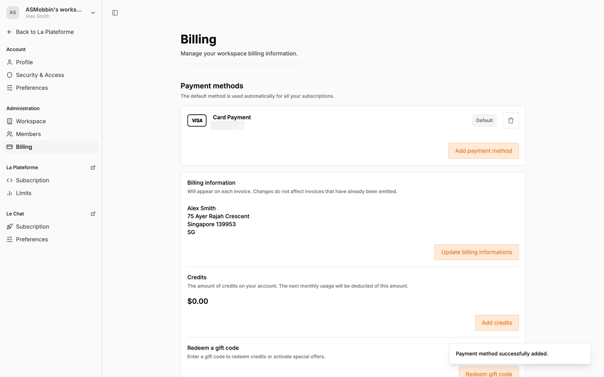This screenshot has width=604, height=377.
Task: Open La Plateforme Limits page
Action: click(24, 193)
